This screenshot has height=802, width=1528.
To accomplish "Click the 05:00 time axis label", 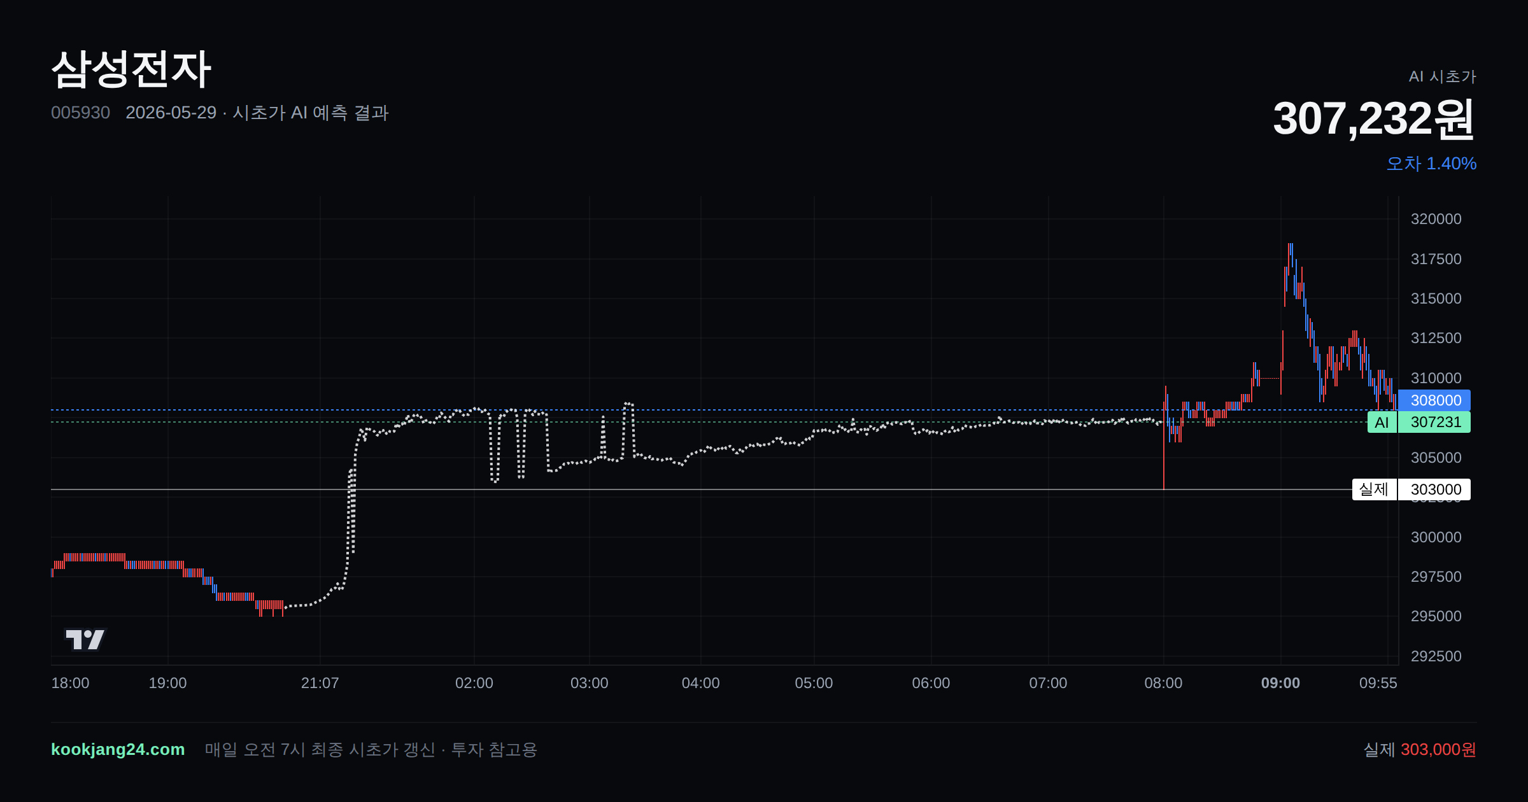I will click(x=814, y=683).
